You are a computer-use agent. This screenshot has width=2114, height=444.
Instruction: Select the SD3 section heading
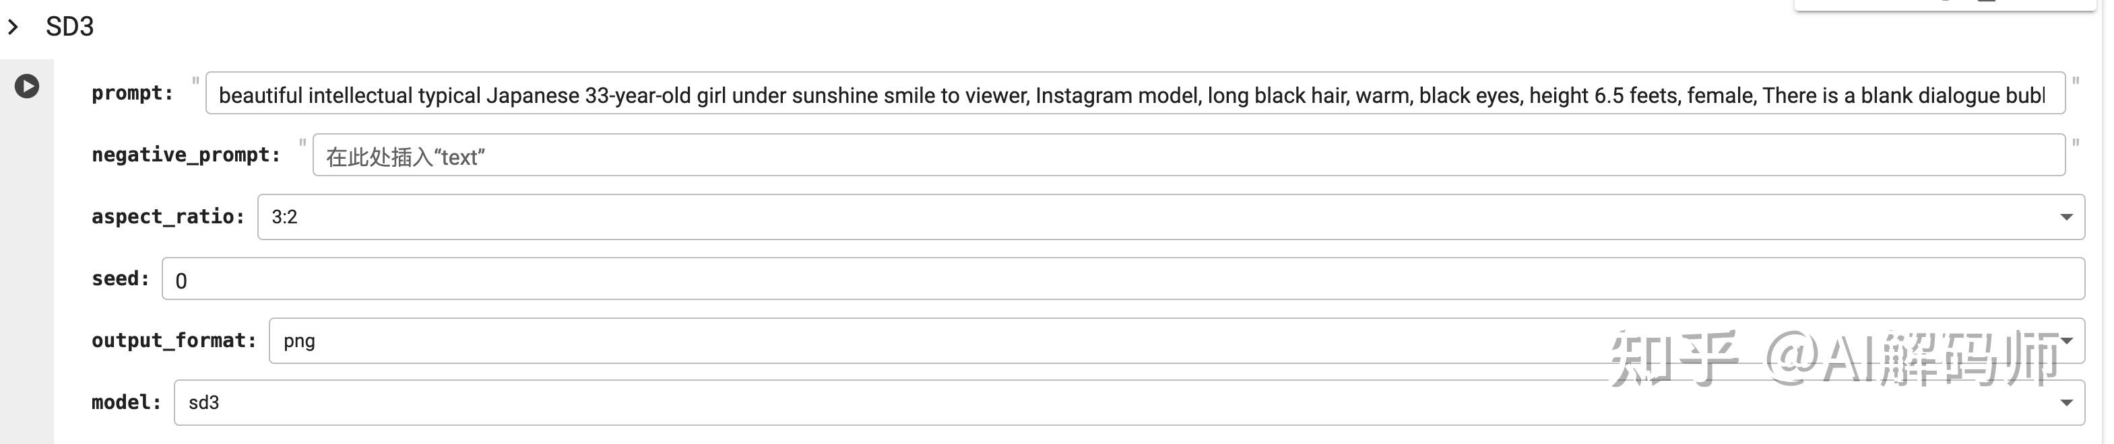point(70,27)
